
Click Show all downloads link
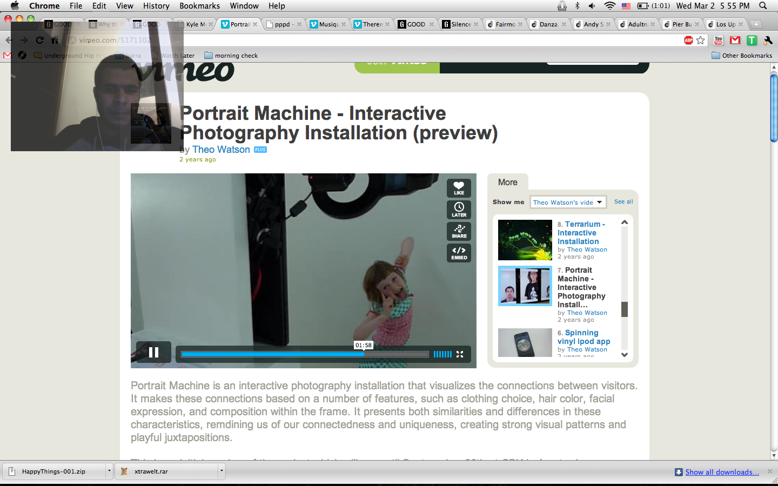click(722, 472)
